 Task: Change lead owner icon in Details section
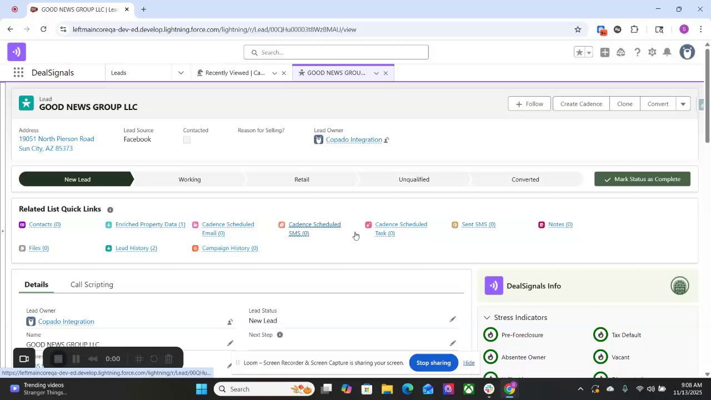coord(230,322)
